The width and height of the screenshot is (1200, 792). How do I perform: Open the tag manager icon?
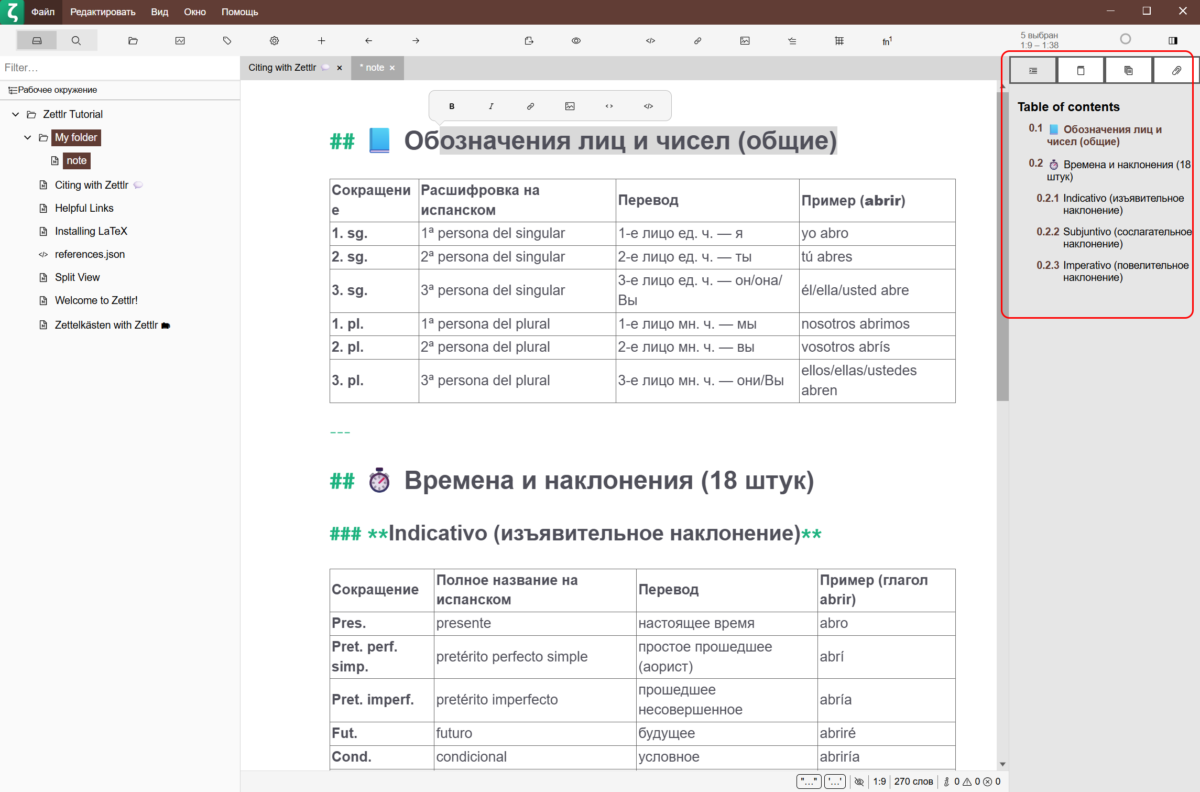tap(227, 41)
